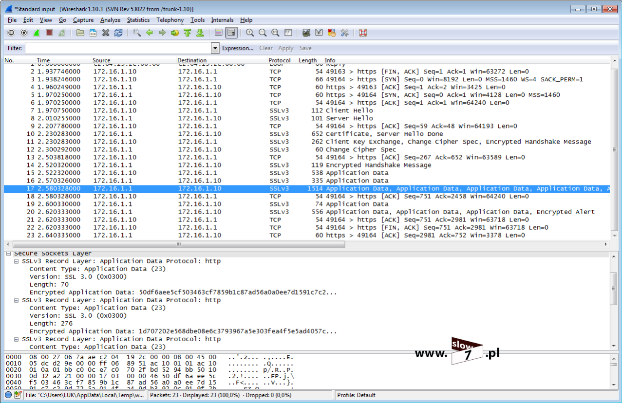Image resolution: width=622 pixels, height=403 pixels.
Task: Restart the current capture
Action: click(62, 33)
